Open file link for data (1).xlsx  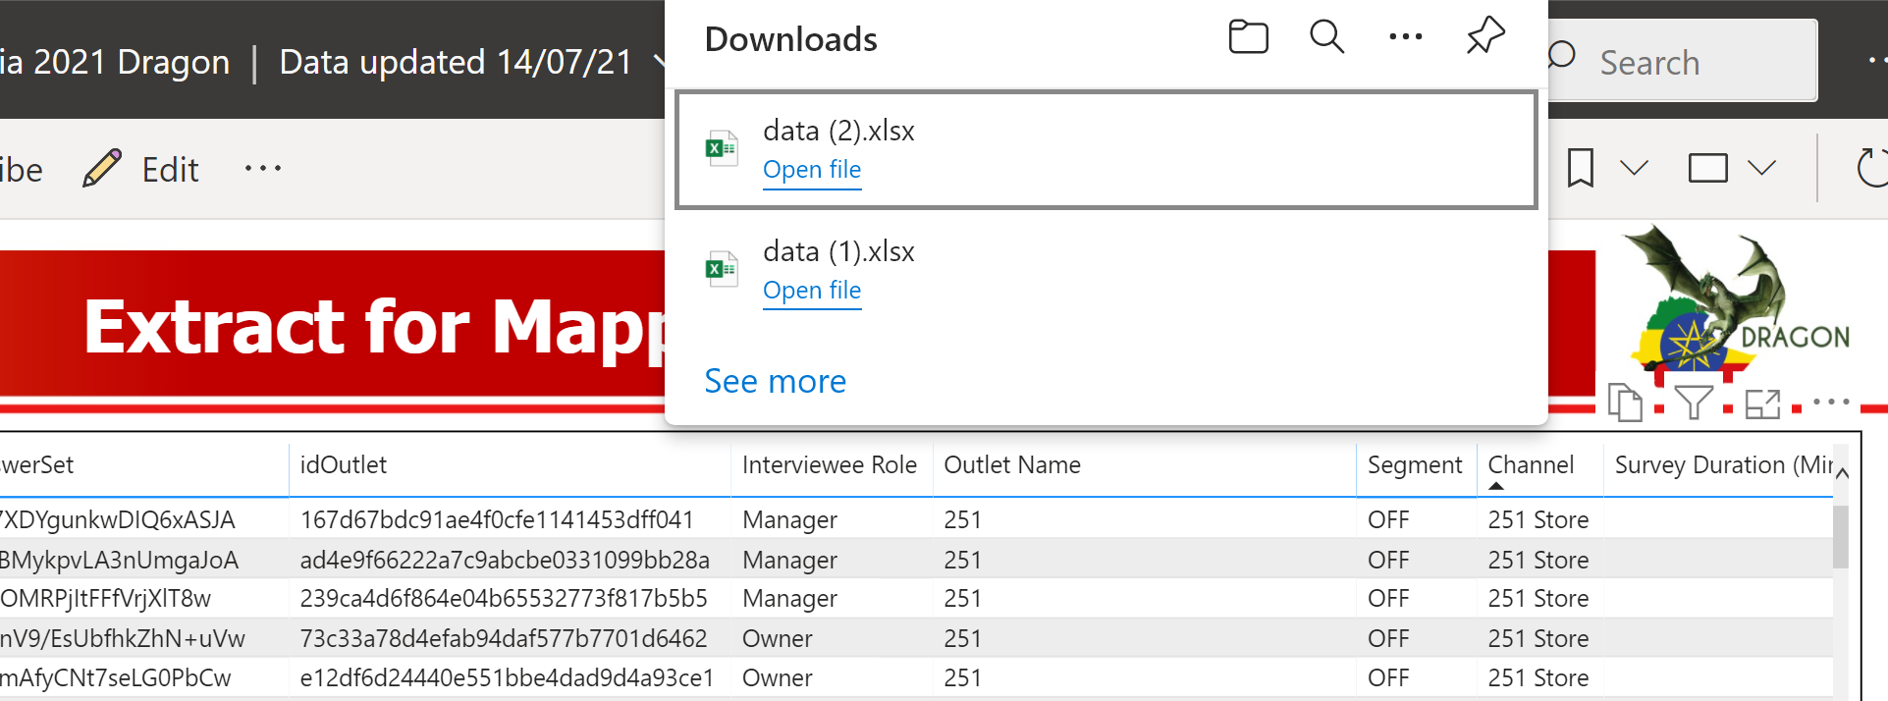coord(812,291)
